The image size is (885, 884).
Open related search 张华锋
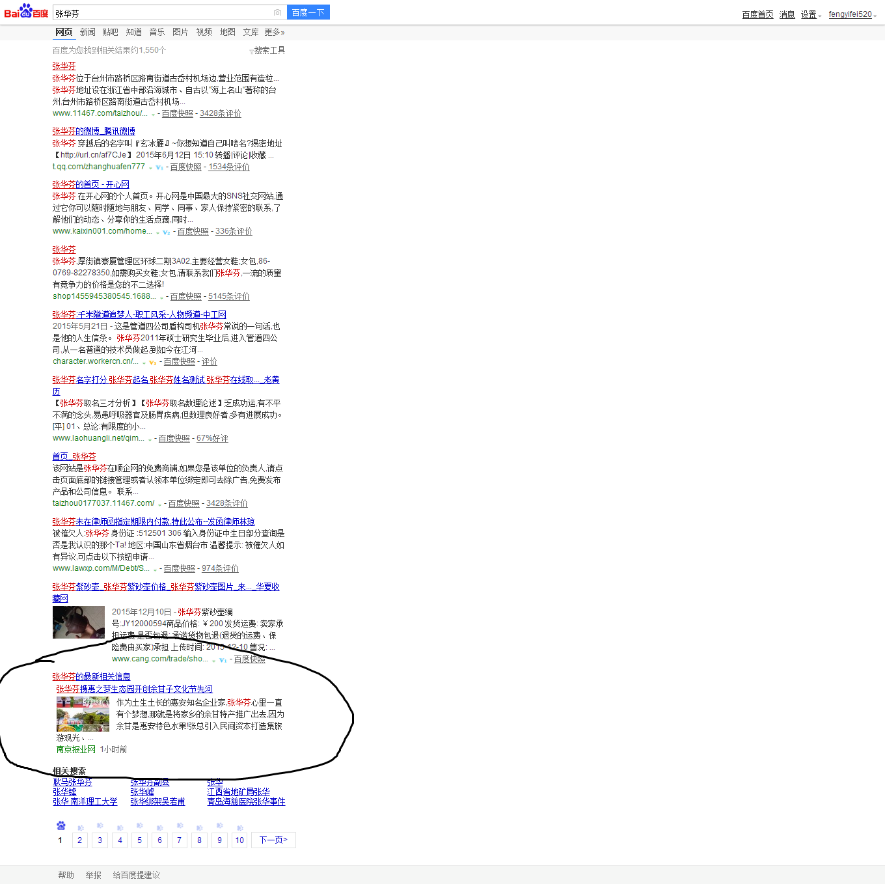64,792
